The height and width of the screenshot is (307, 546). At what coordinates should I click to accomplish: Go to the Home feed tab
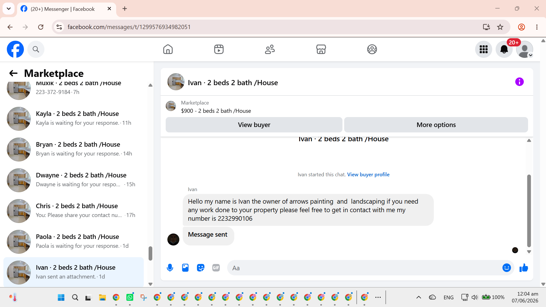168,49
